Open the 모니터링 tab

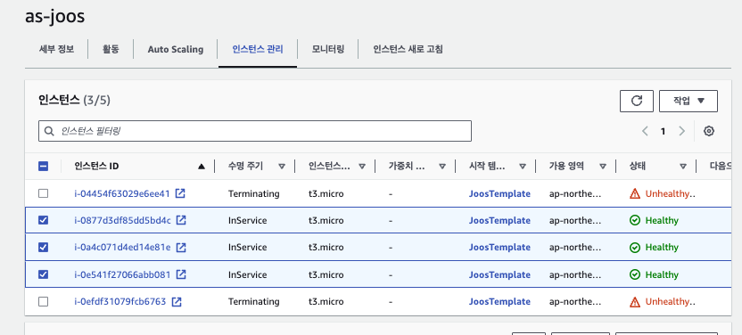328,49
